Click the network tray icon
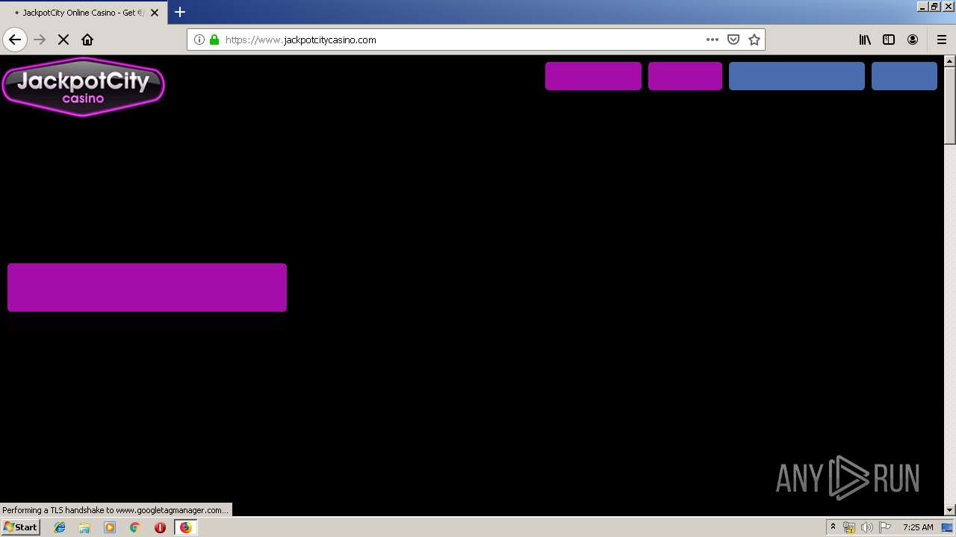956x537 pixels. click(x=849, y=527)
